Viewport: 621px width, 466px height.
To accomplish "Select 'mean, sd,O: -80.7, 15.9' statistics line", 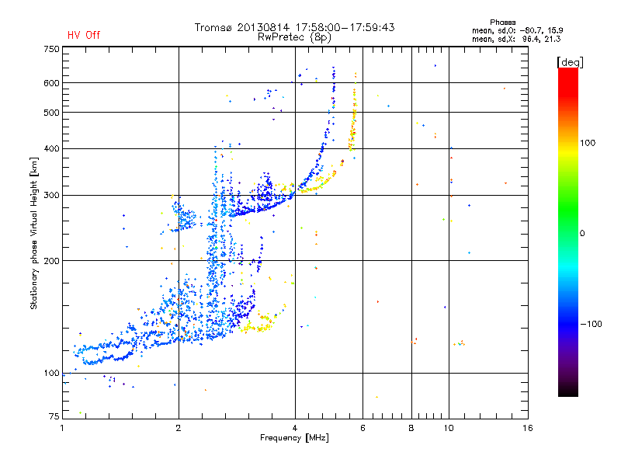I will point(517,30).
